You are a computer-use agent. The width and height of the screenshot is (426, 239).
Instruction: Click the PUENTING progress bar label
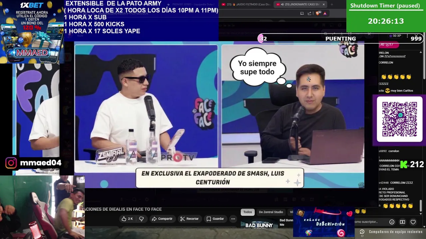[340, 39]
